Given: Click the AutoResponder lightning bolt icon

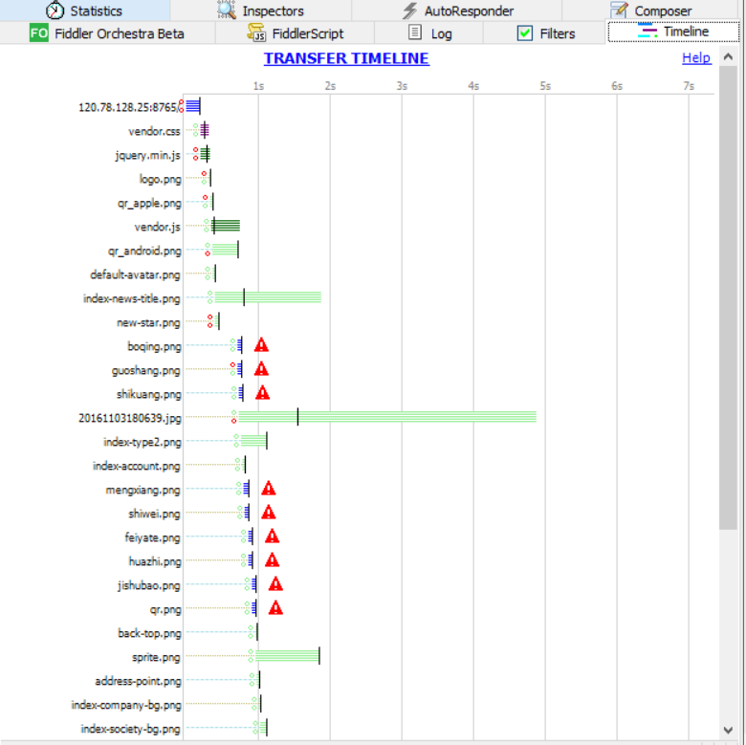Looking at the screenshot, I should click(409, 11).
